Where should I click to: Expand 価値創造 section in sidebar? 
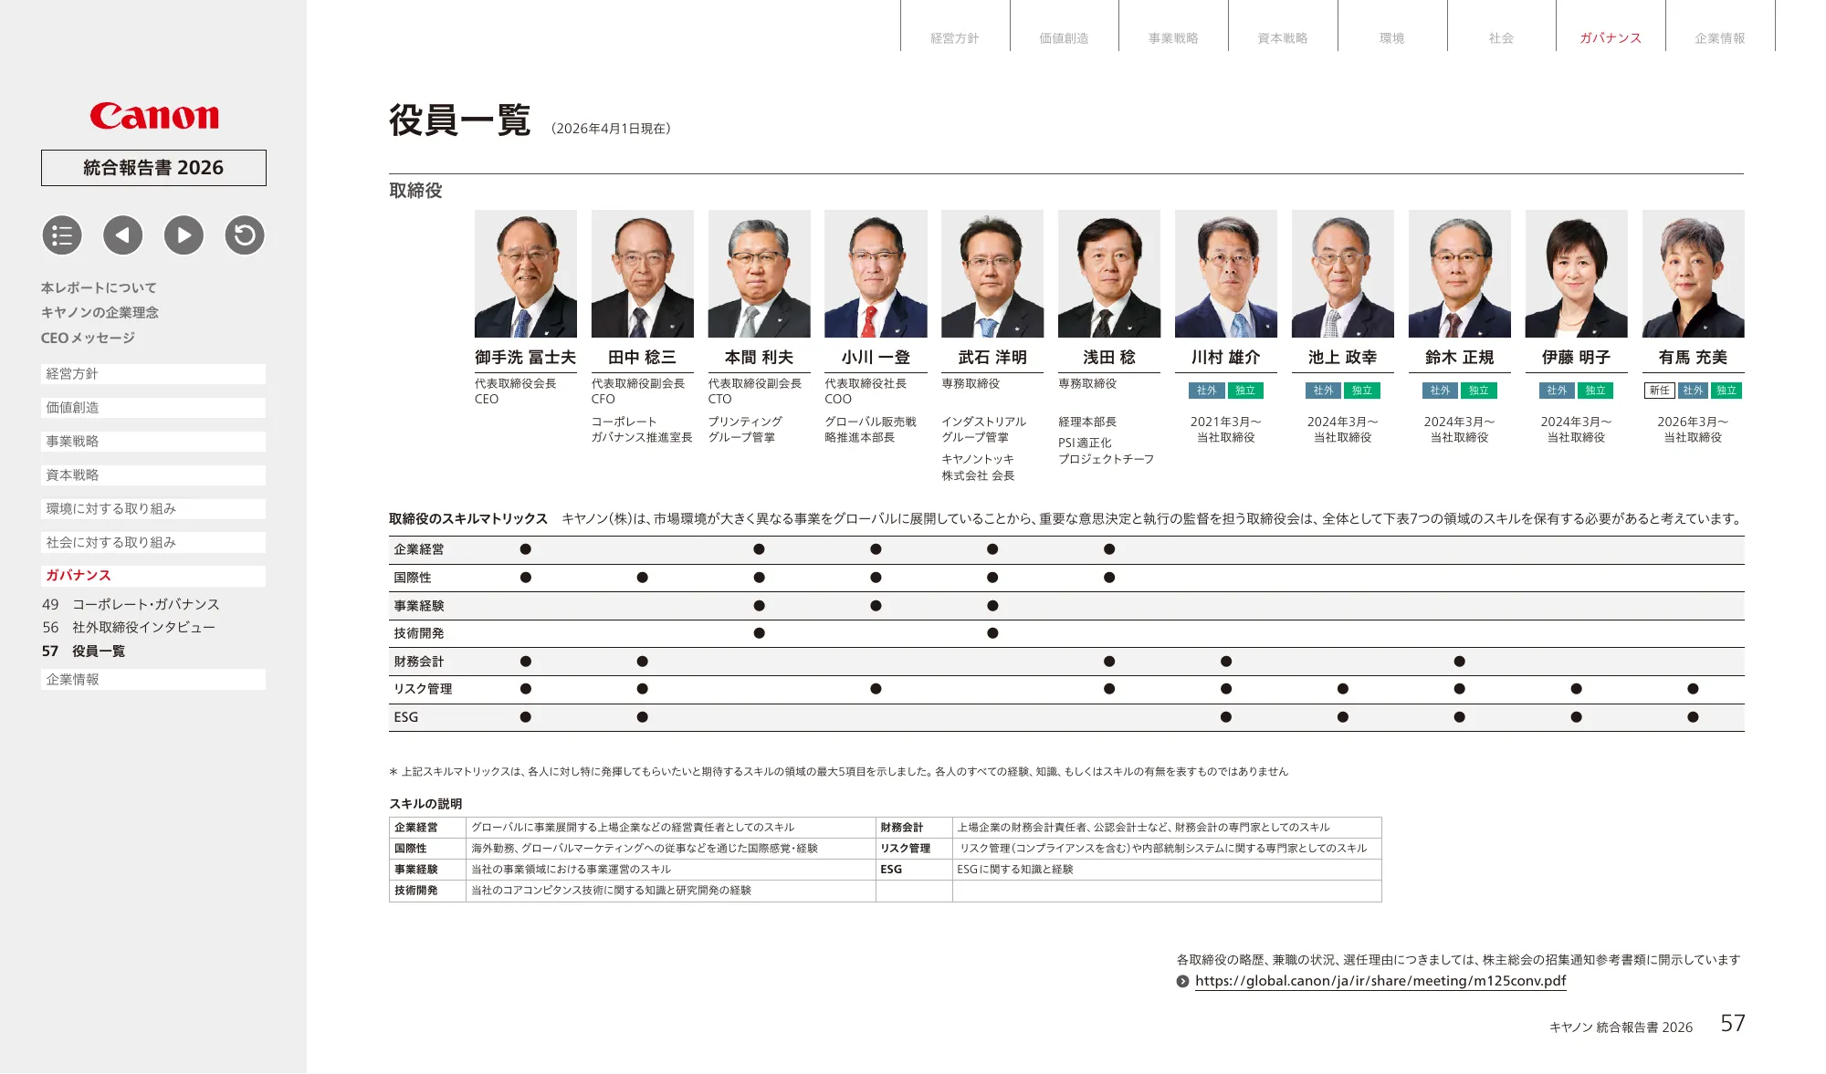point(153,408)
